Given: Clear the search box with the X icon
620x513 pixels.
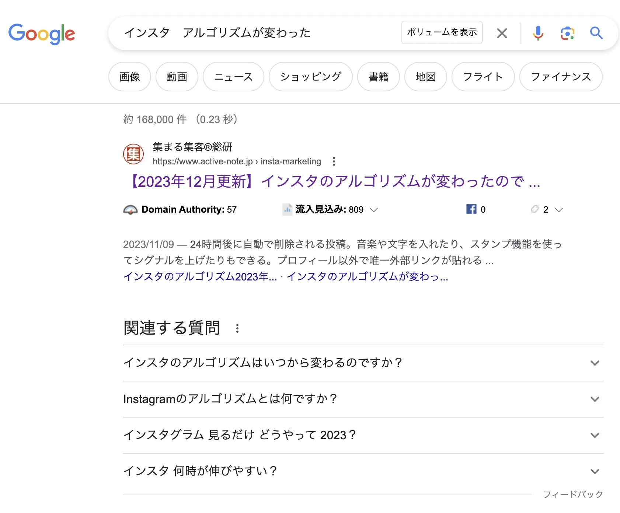Looking at the screenshot, I should point(502,33).
